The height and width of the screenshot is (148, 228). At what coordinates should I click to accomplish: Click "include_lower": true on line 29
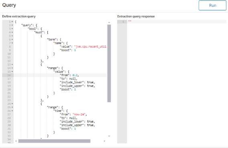(77, 122)
